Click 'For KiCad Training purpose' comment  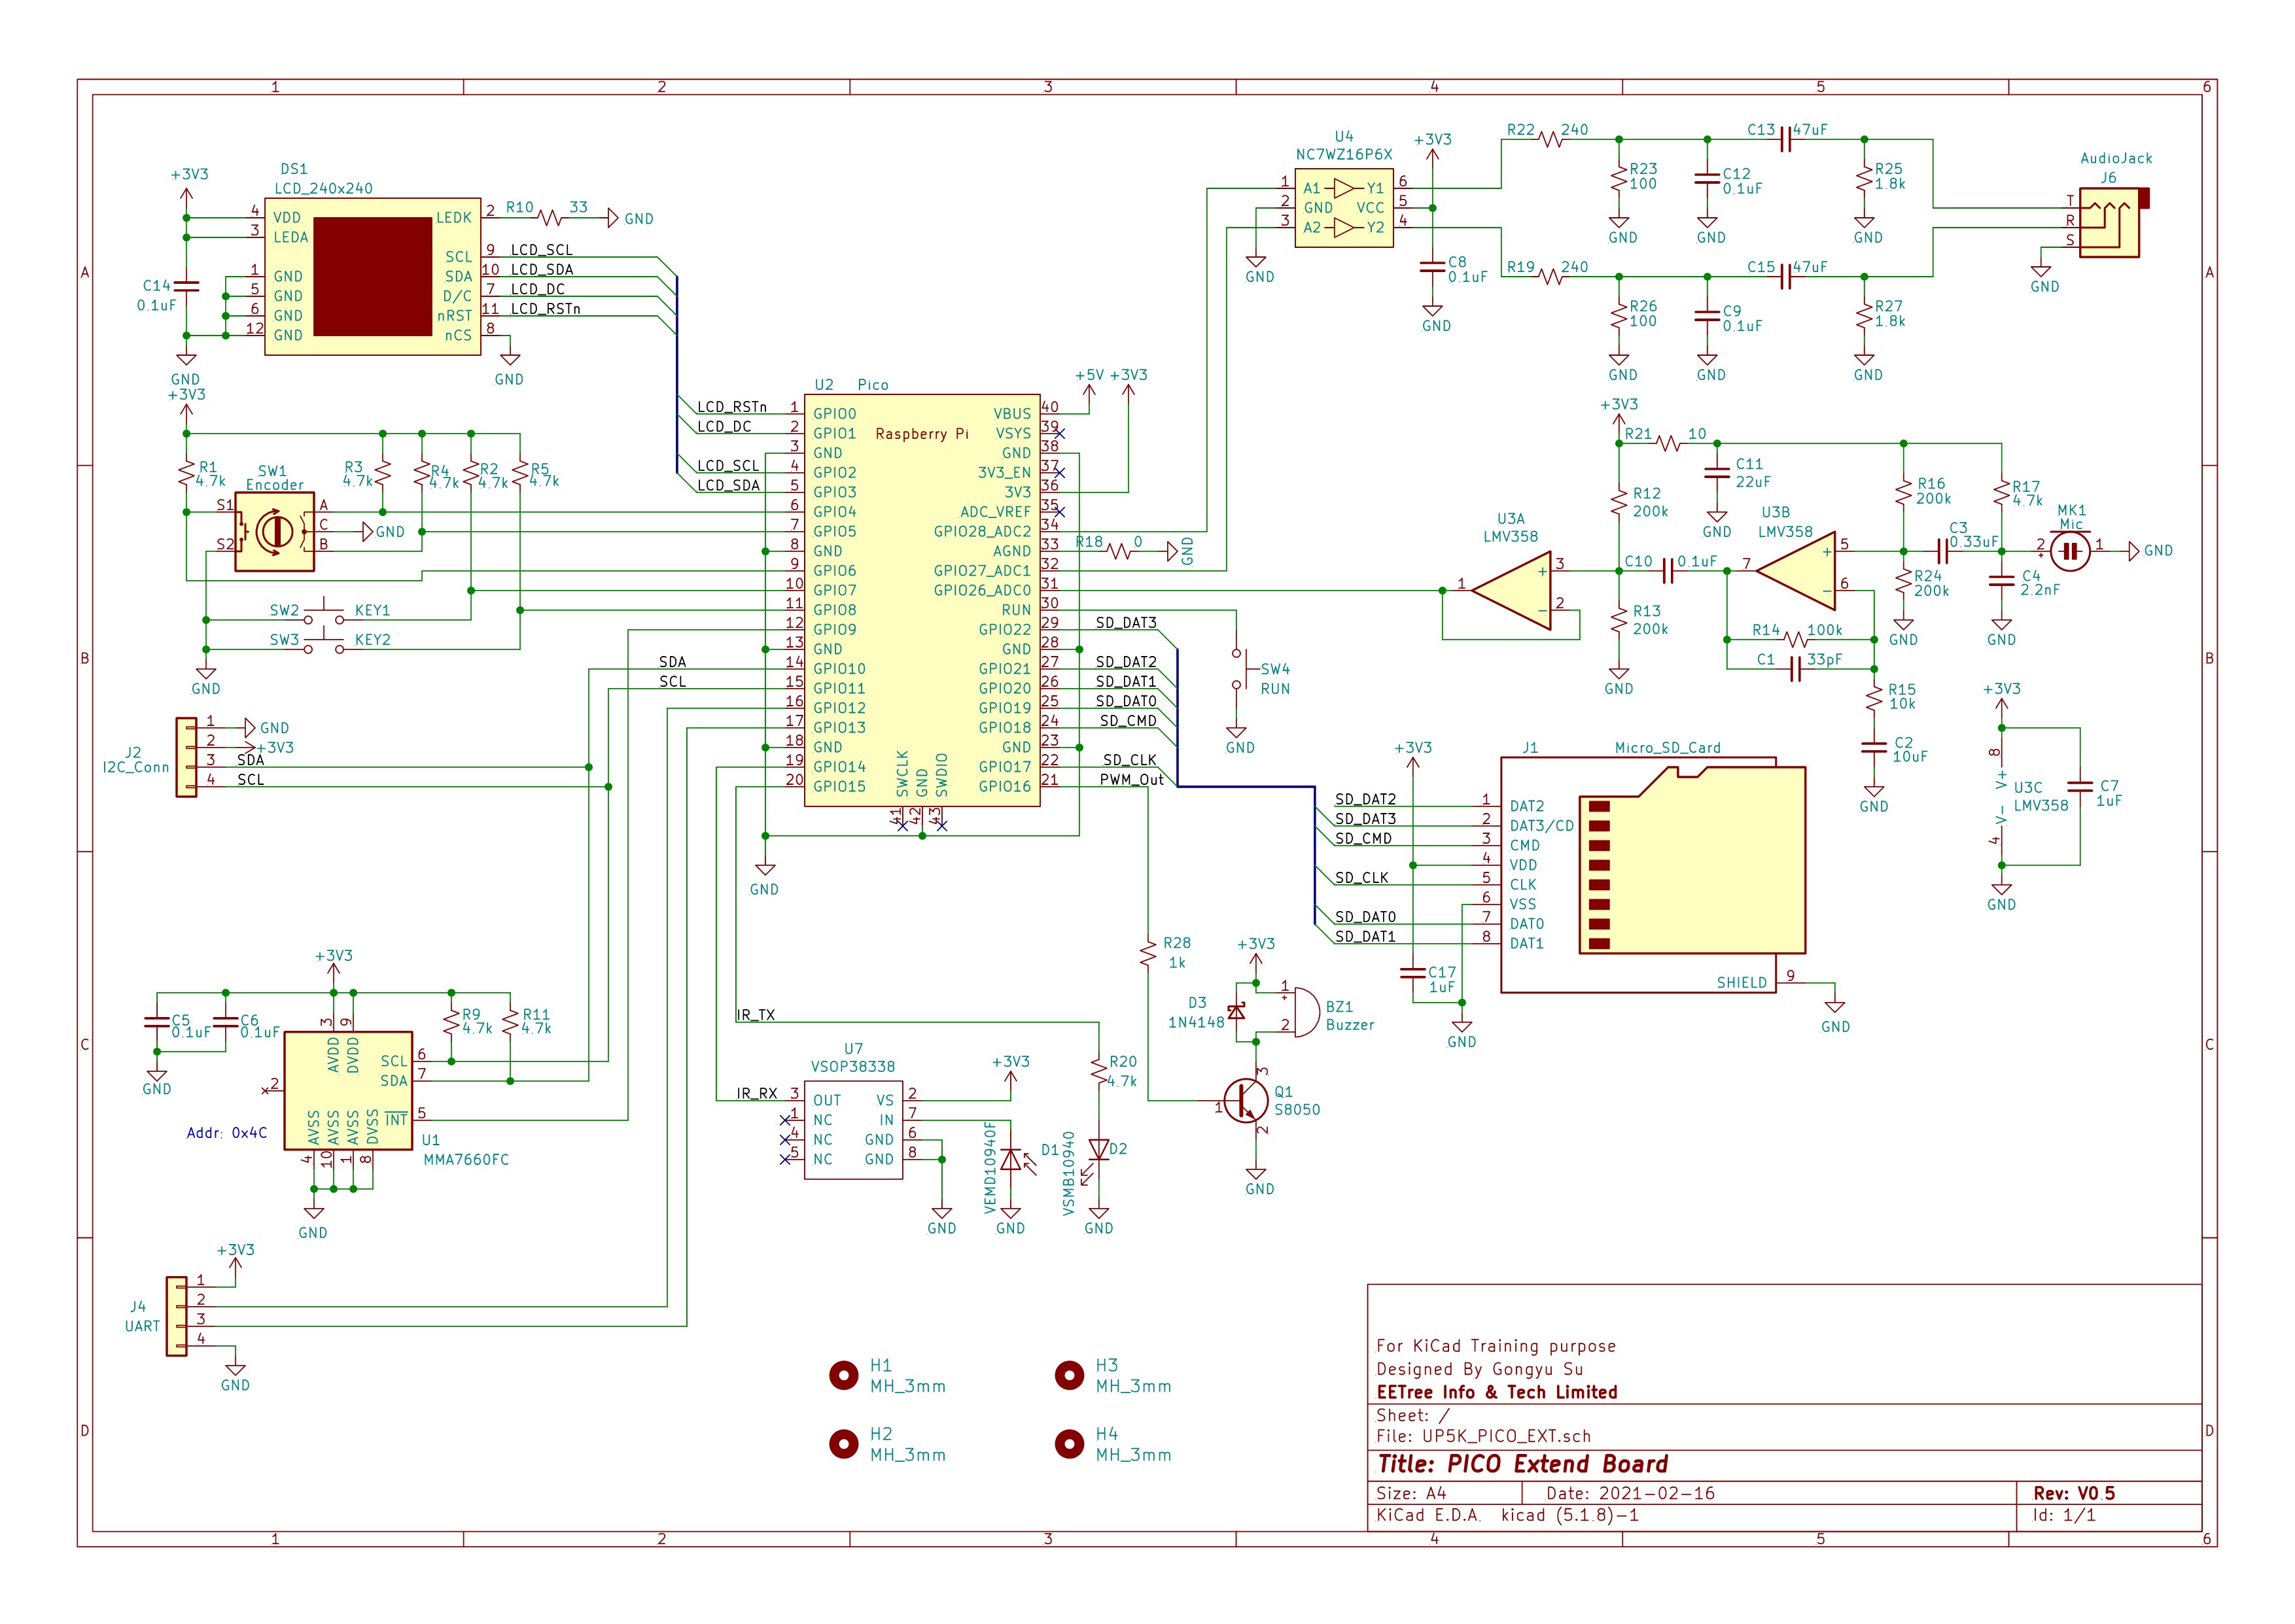click(x=1496, y=1346)
